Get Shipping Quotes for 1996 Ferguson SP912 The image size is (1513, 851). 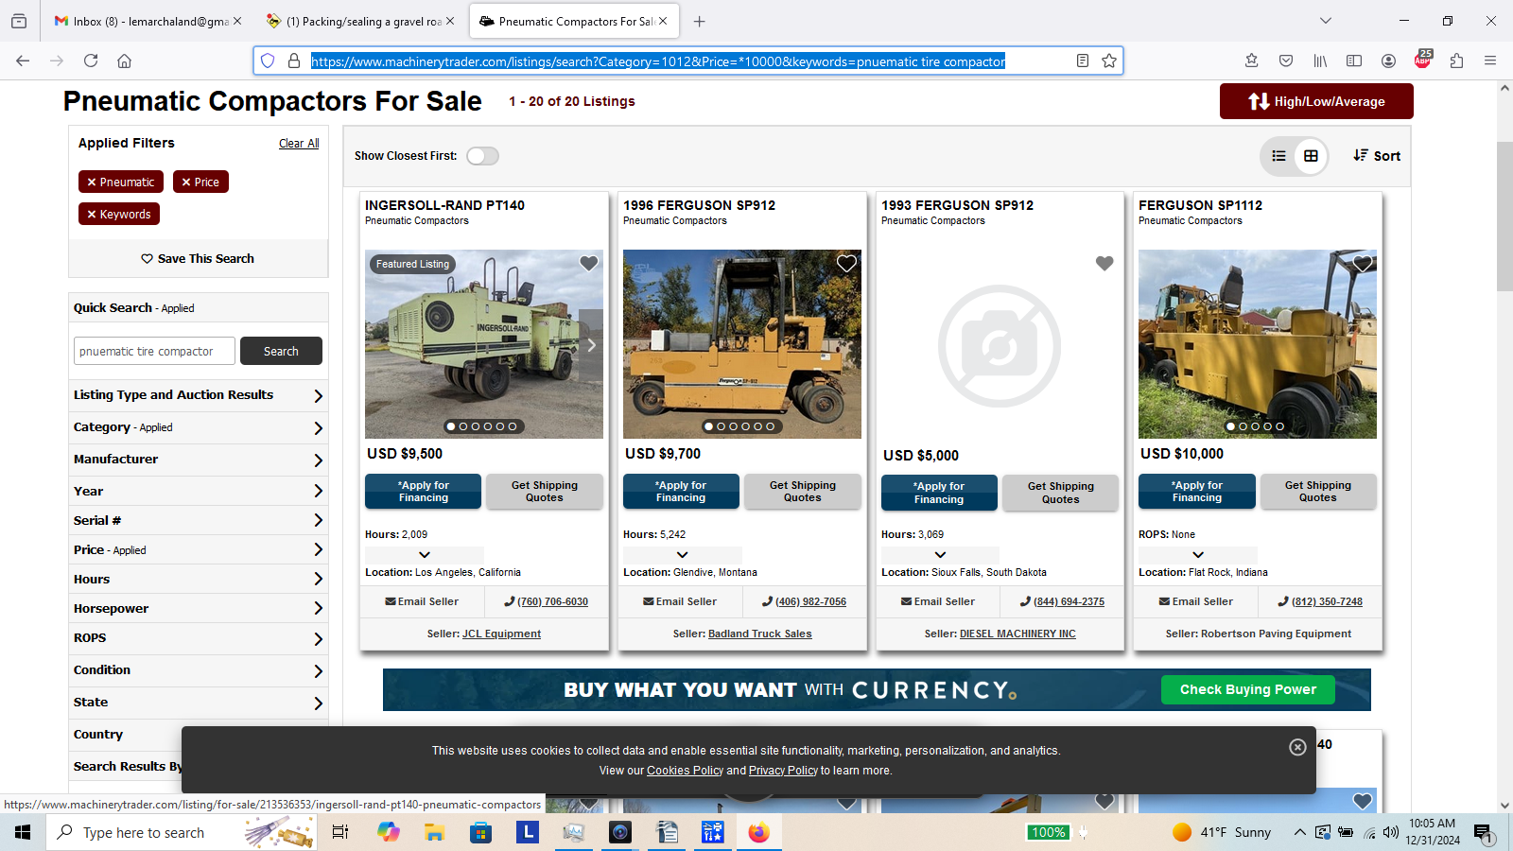pos(802,492)
